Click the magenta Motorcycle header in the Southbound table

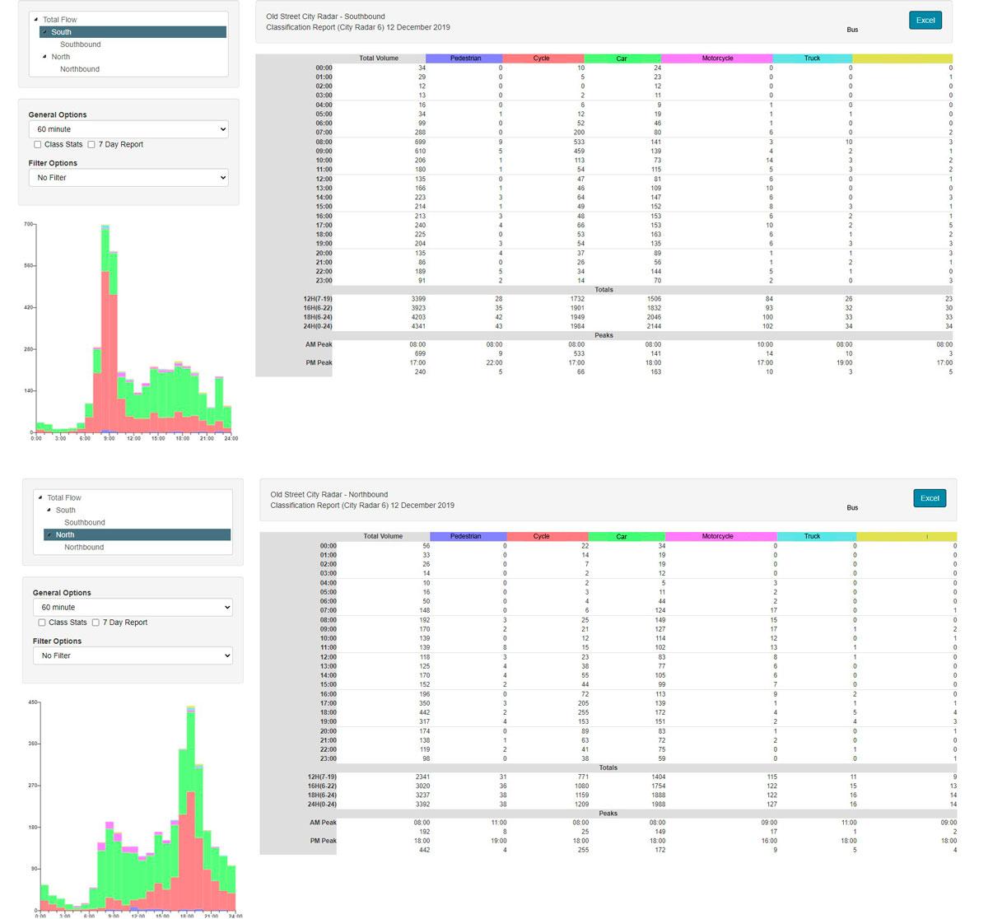[717, 58]
